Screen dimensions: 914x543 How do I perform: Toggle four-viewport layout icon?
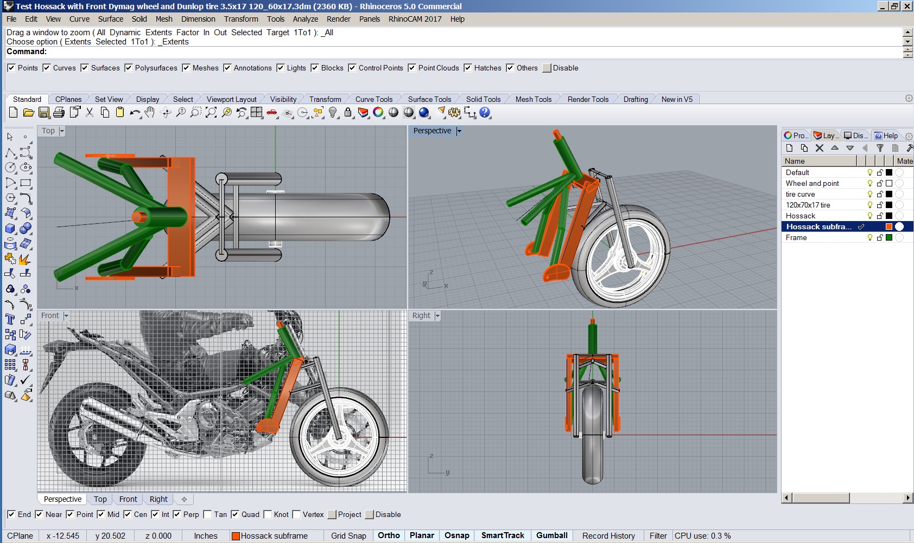[x=257, y=112]
